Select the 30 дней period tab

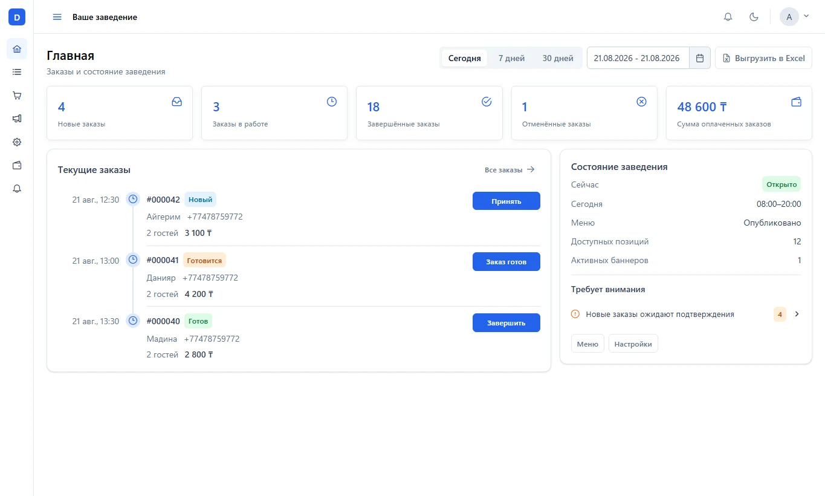click(x=558, y=58)
